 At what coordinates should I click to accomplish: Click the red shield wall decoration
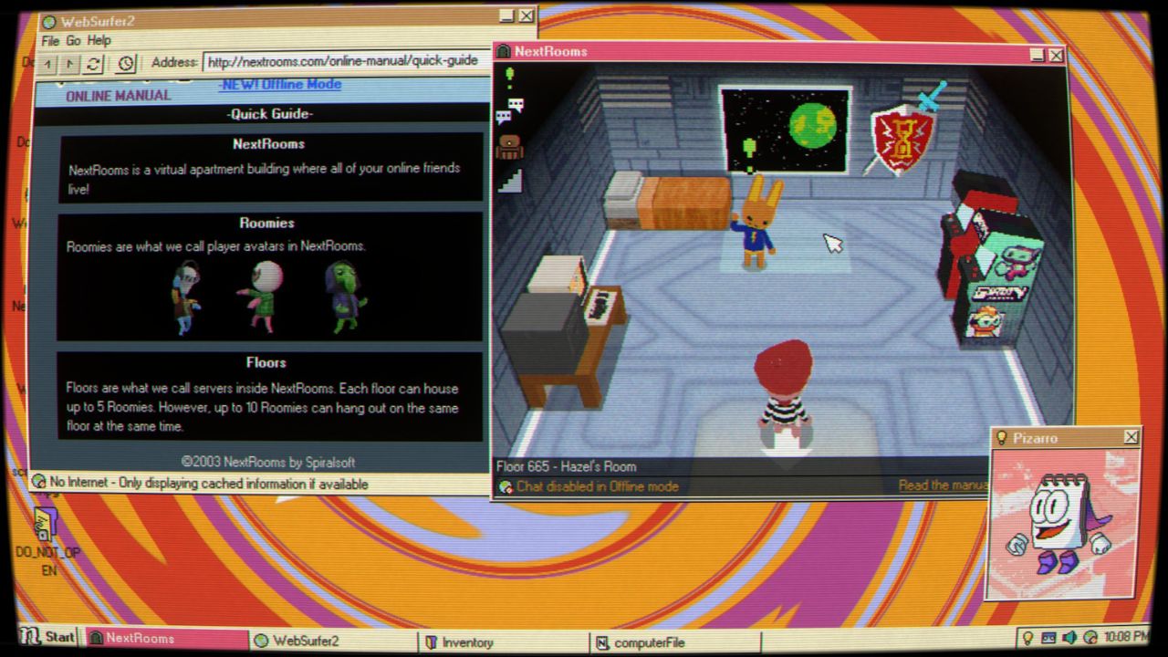pos(902,139)
